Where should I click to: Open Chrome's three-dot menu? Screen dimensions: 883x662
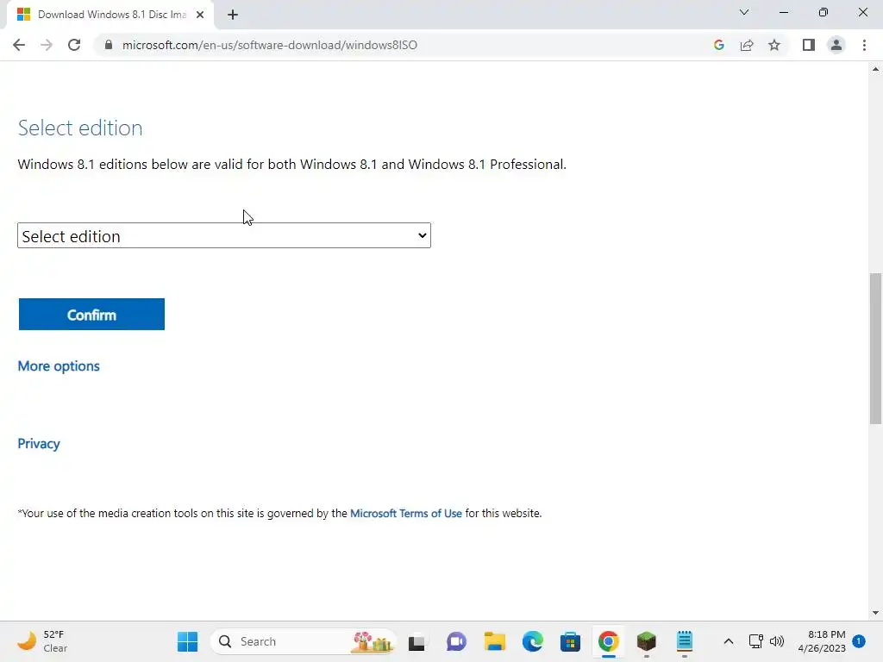[x=864, y=45]
